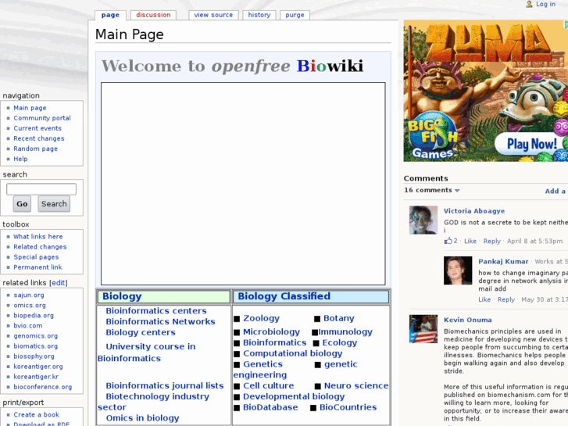Open Related changes in toolbox
Image resolution: width=568 pixels, height=426 pixels.
click(x=40, y=247)
